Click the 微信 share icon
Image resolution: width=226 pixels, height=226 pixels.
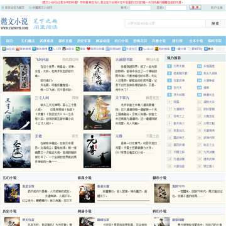[x=78, y=49]
